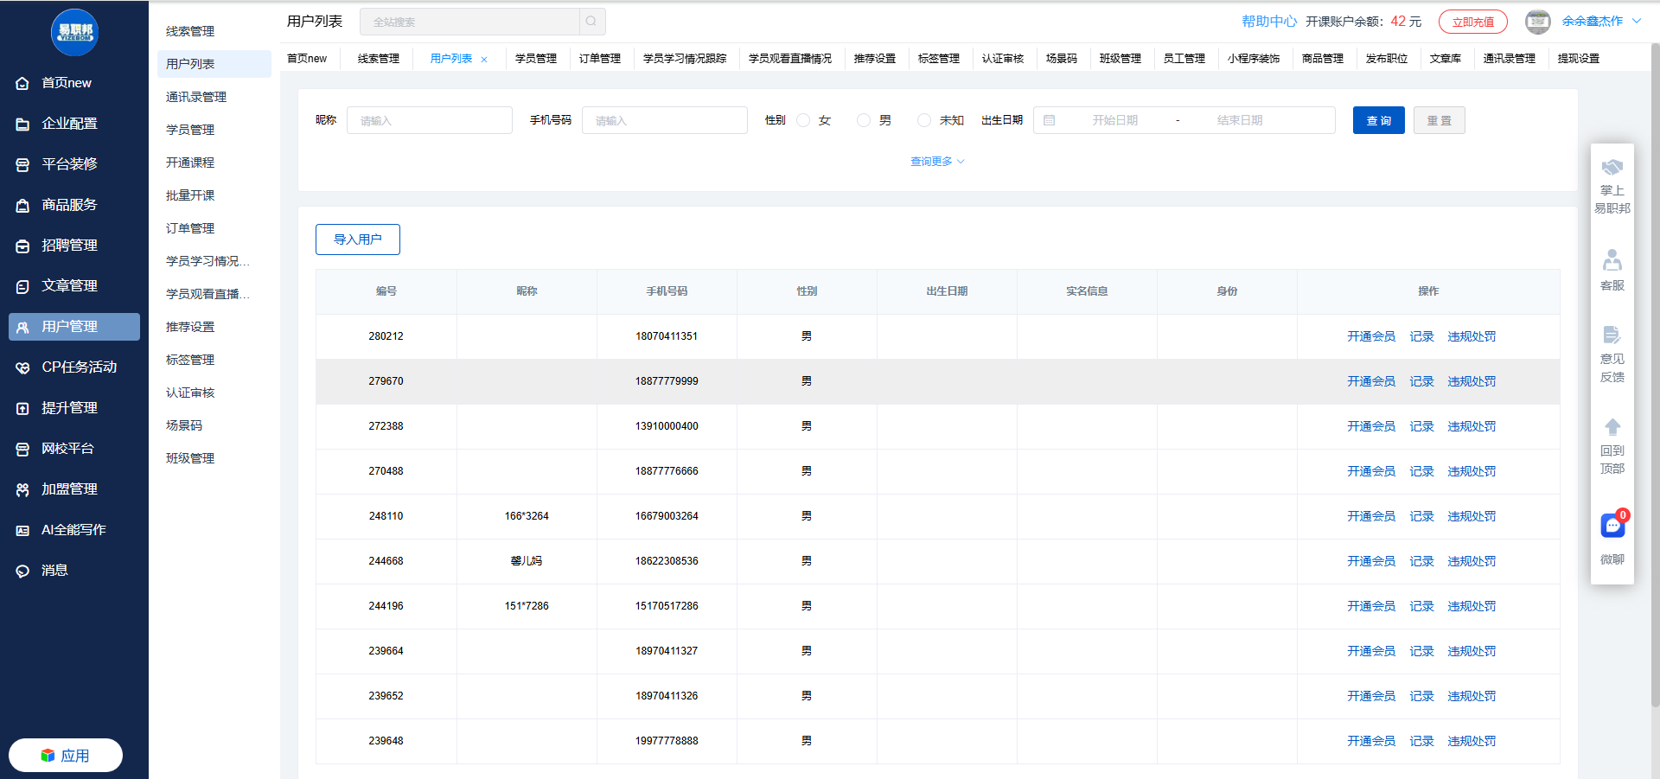Open the 微聊 chat icon
This screenshot has height=779, width=1660.
1612,526
